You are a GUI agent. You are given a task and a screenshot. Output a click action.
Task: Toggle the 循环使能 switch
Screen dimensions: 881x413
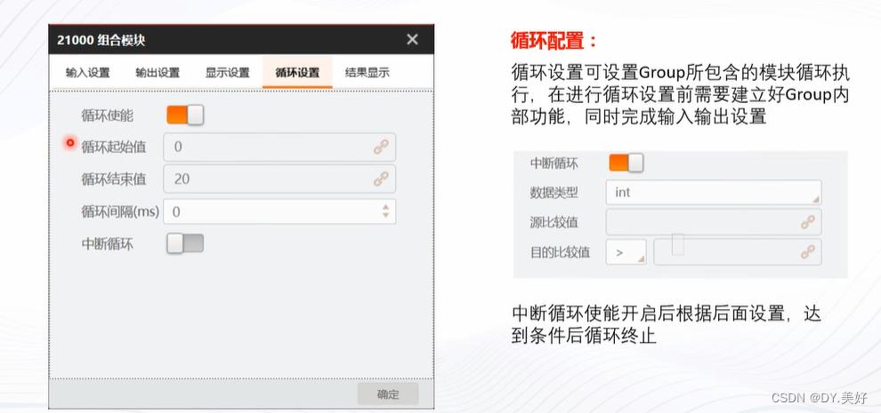[185, 115]
